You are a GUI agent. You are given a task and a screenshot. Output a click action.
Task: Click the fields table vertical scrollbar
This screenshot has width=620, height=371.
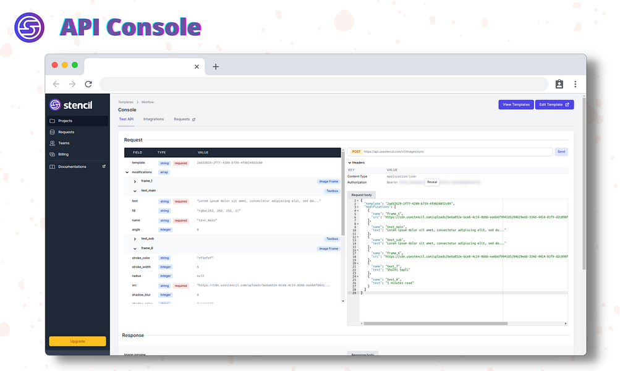tap(343, 194)
